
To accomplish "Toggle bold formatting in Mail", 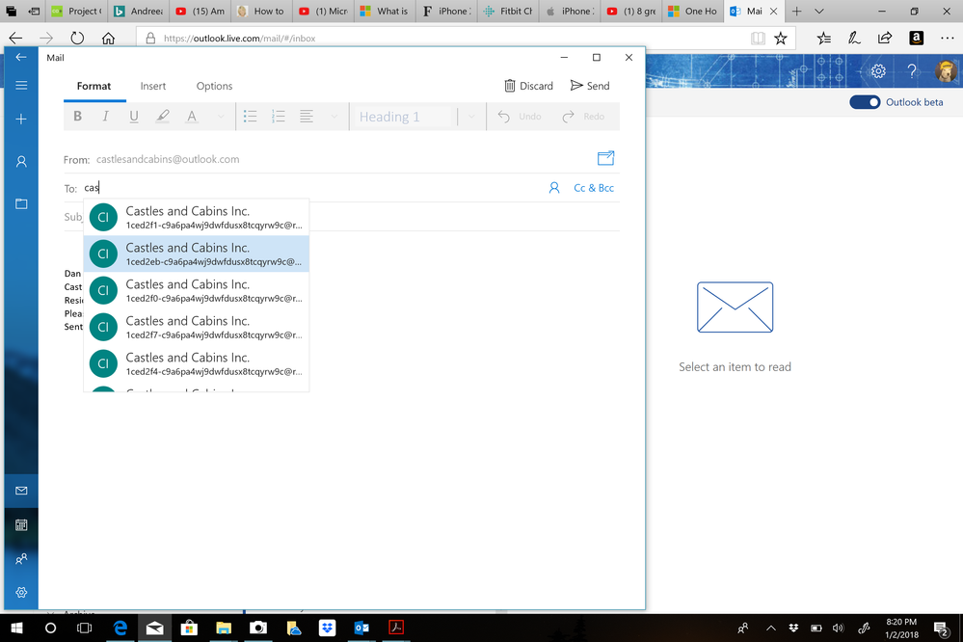I will (x=77, y=116).
